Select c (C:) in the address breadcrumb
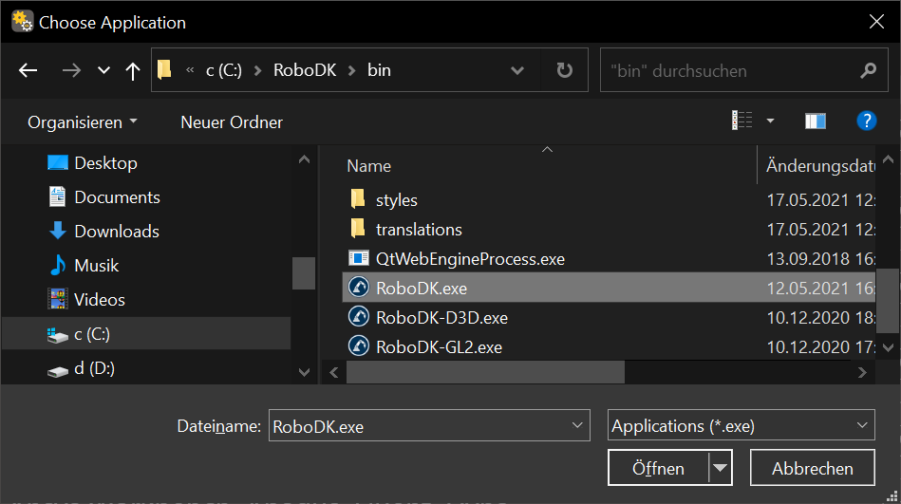901x504 pixels. coord(223,70)
